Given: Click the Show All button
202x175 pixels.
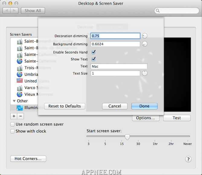Looking at the screenshot, I should tap(33, 11).
